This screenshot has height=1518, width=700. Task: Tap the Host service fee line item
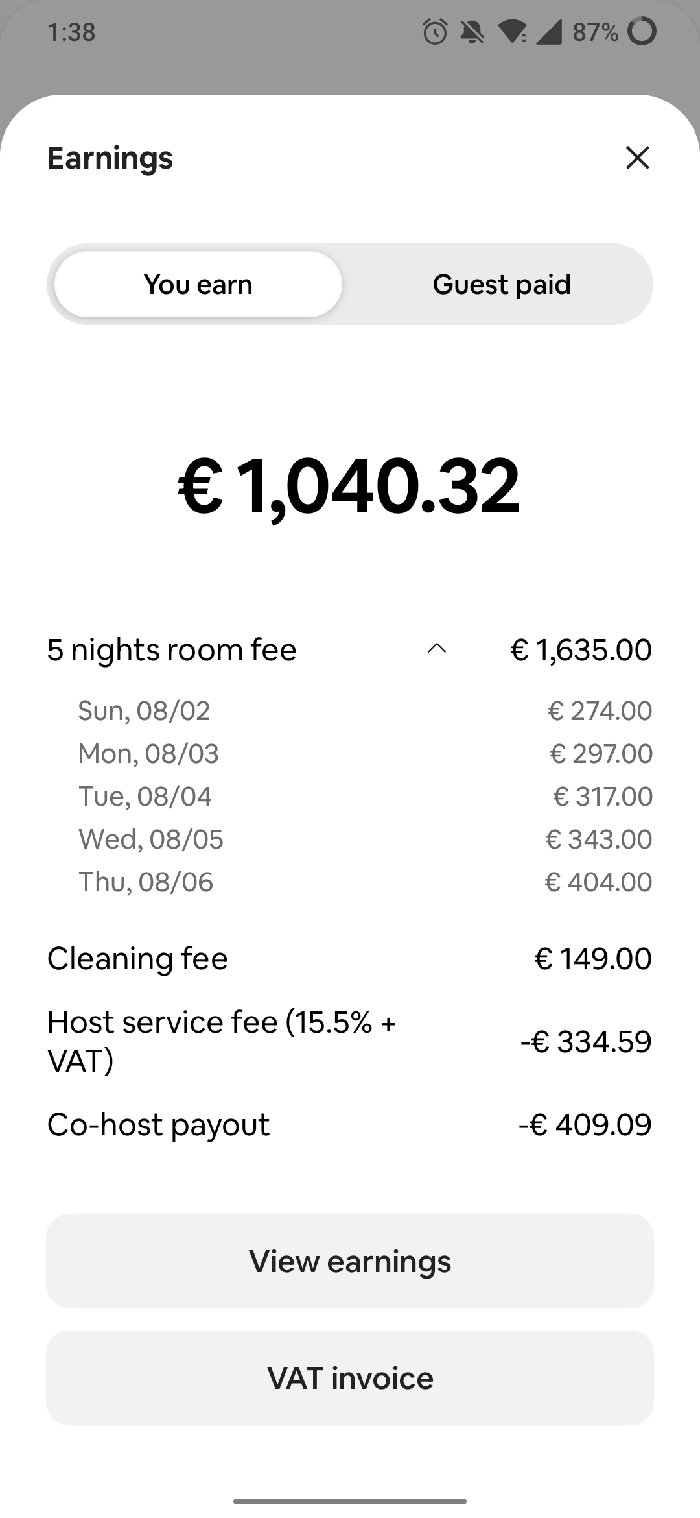(349, 1041)
